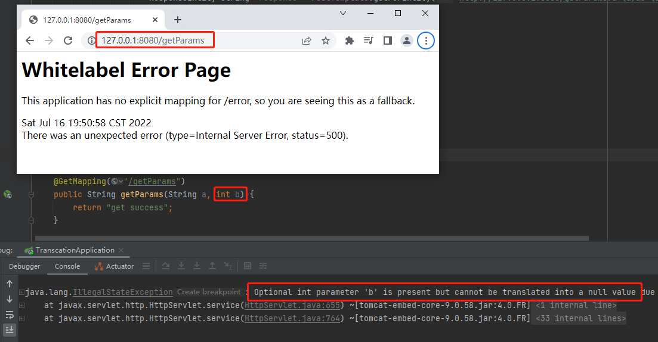Open Chrome's three-dot menu
This screenshot has height=342, width=658.
426,41
